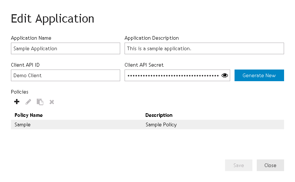Viewport: 295px width, 182px height.
Task: Click the Edit Application heading
Action: (52, 19)
